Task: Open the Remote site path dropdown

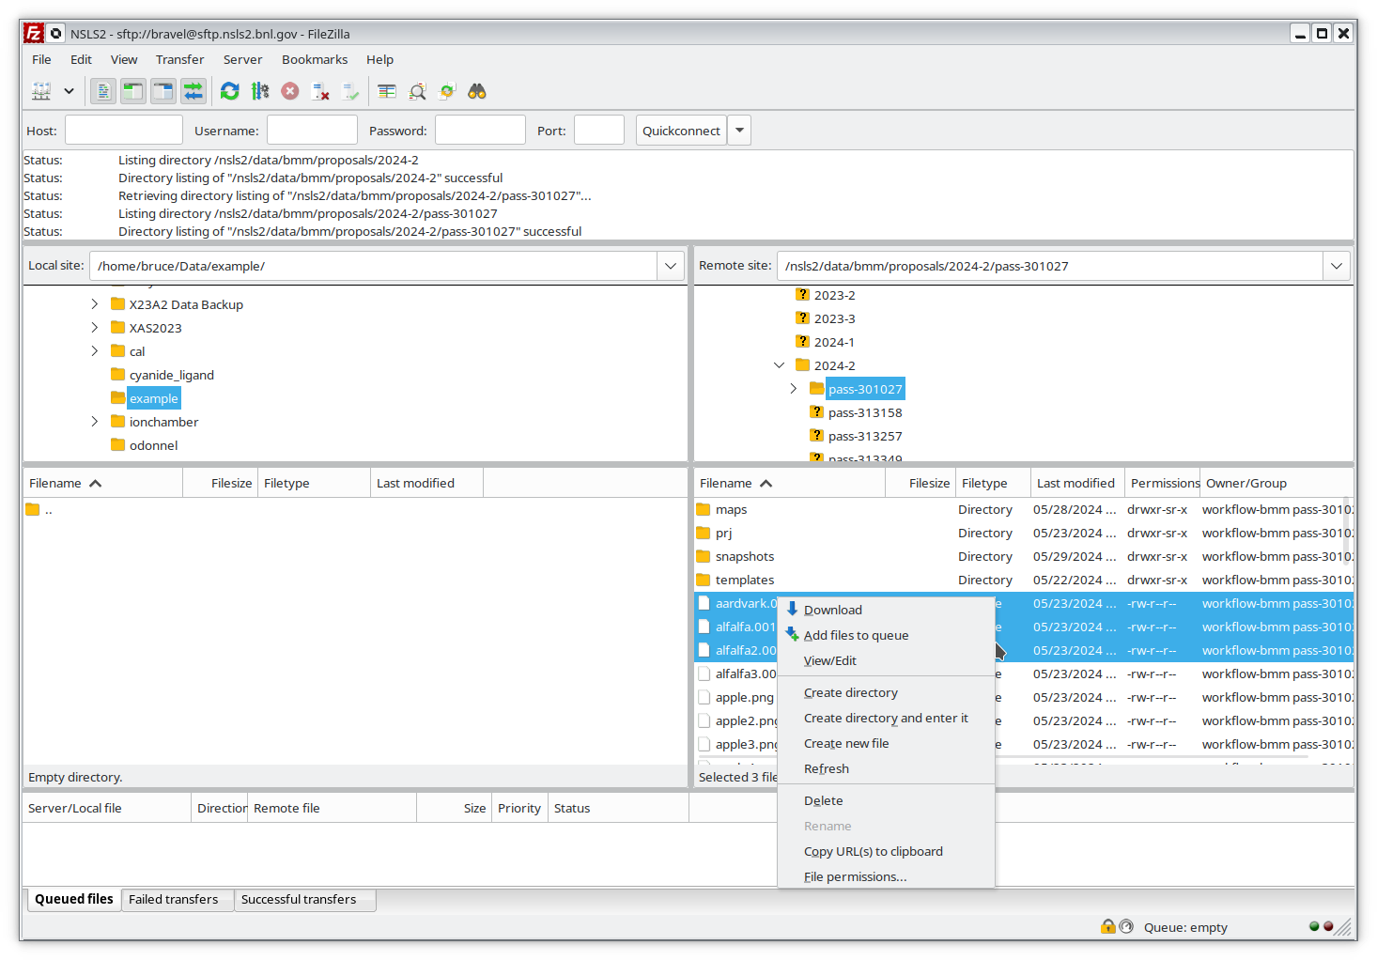Action: click(1336, 266)
